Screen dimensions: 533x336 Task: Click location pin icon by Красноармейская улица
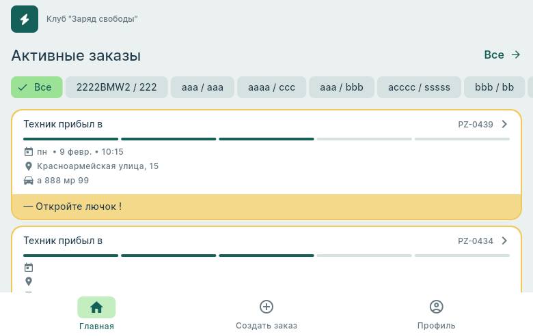click(29, 166)
